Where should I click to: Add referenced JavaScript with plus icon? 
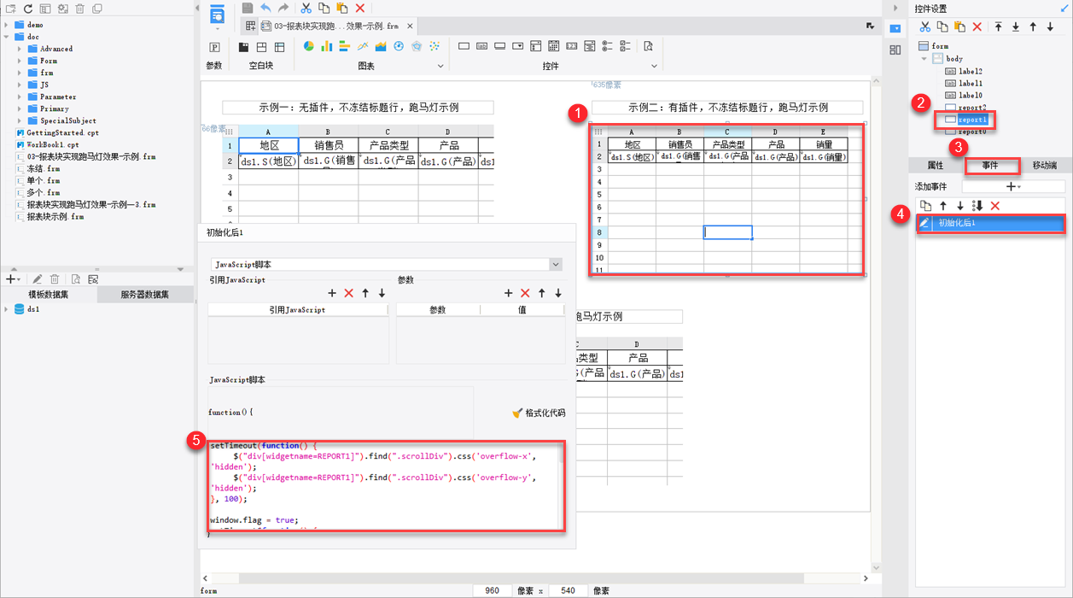332,293
